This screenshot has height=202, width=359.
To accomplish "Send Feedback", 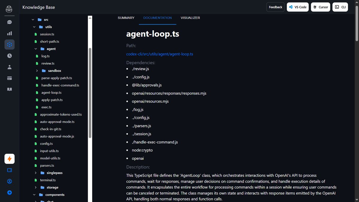I will [275, 7].
